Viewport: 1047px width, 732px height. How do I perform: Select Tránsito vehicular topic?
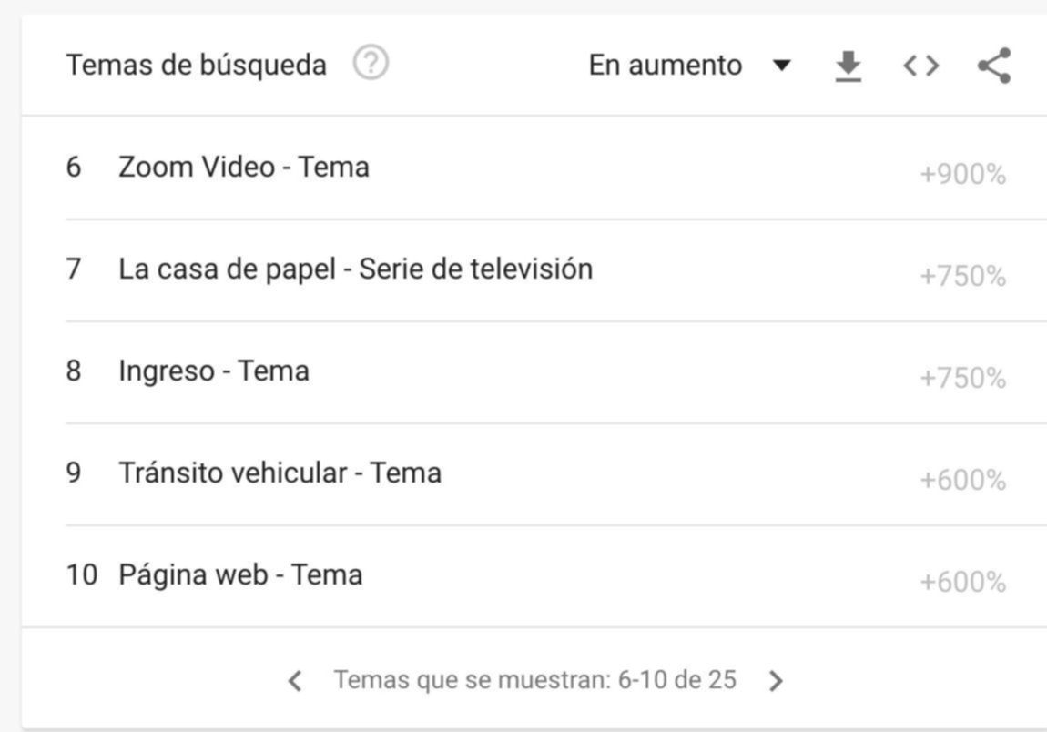(280, 473)
